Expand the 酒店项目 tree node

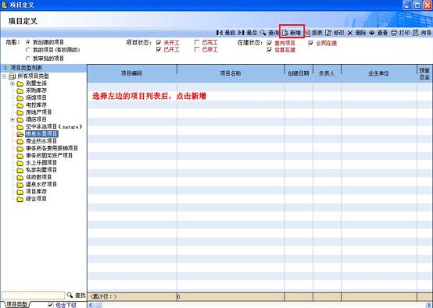[x=13, y=119]
